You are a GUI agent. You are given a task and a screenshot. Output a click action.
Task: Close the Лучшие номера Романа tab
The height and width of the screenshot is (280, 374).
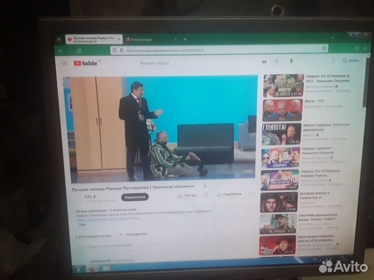click(x=118, y=39)
